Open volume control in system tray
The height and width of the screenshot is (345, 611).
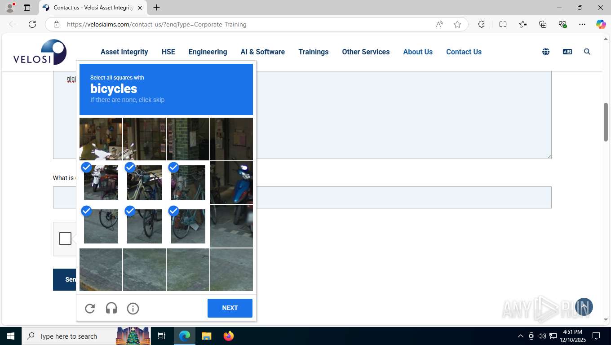[542, 336]
